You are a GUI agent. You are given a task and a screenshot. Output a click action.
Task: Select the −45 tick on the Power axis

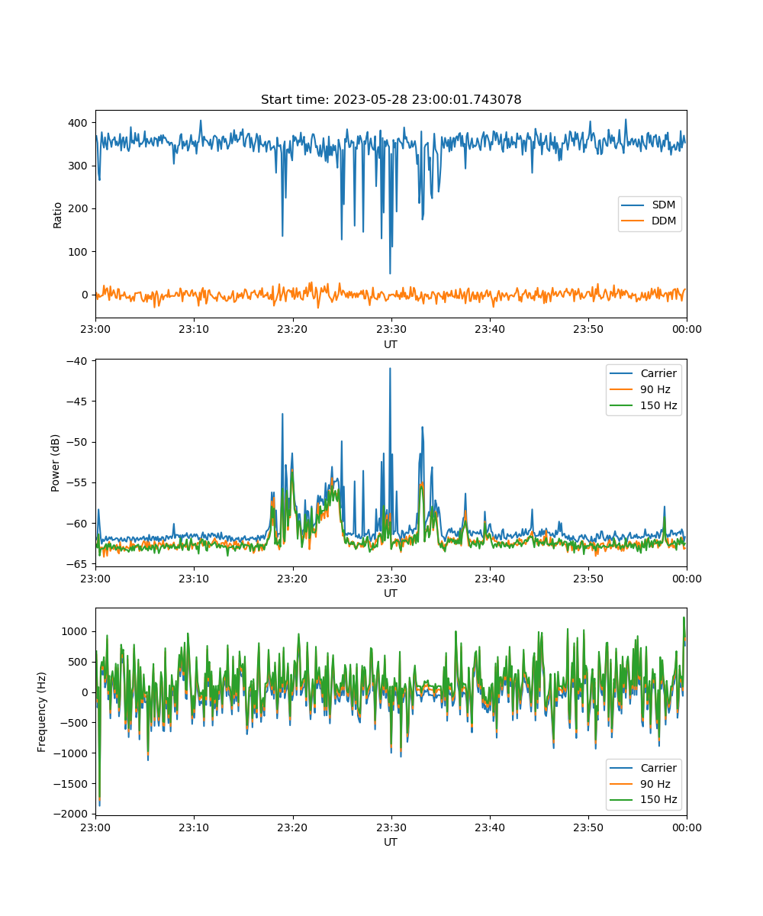click(77, 401)
